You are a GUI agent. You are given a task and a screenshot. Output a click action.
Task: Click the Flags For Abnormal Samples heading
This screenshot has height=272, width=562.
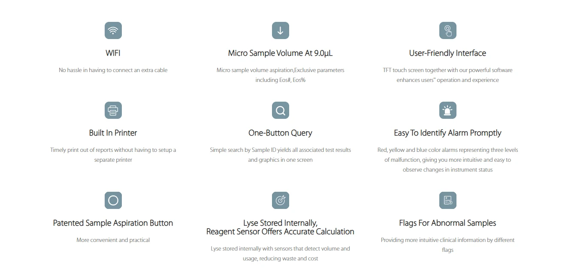[x=447, y=223]
